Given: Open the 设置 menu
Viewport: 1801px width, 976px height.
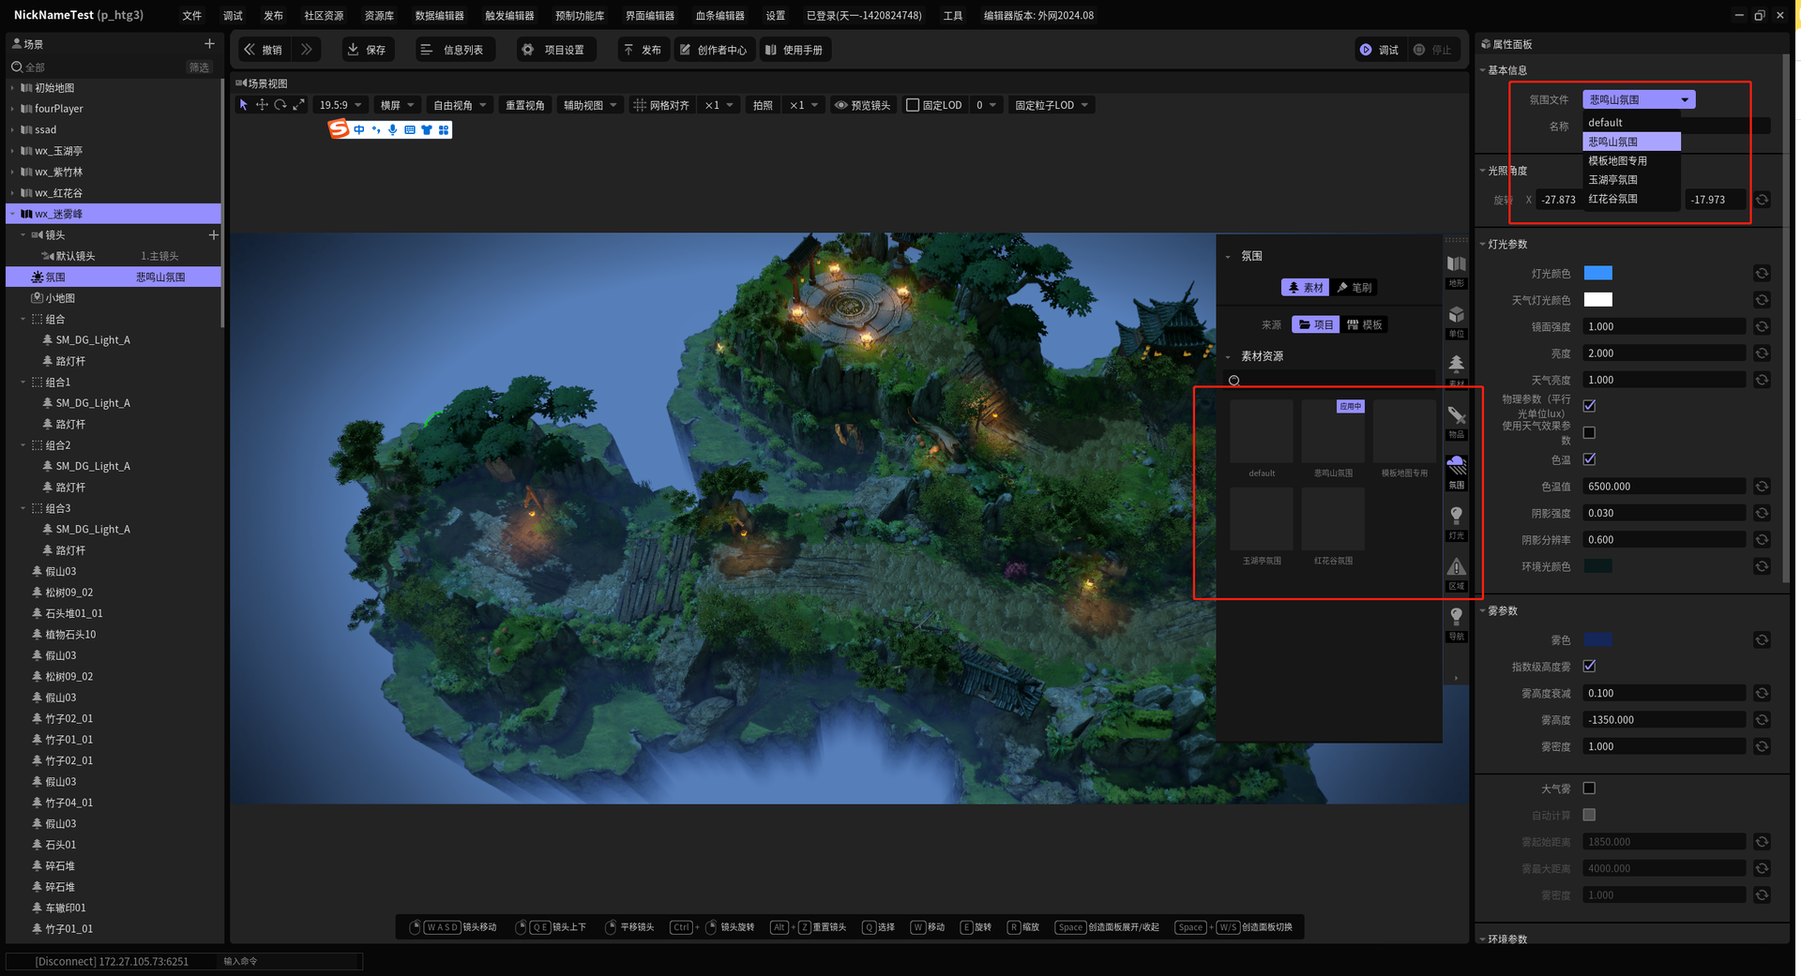Looking at the screenshot, I should tap(776, 15).
